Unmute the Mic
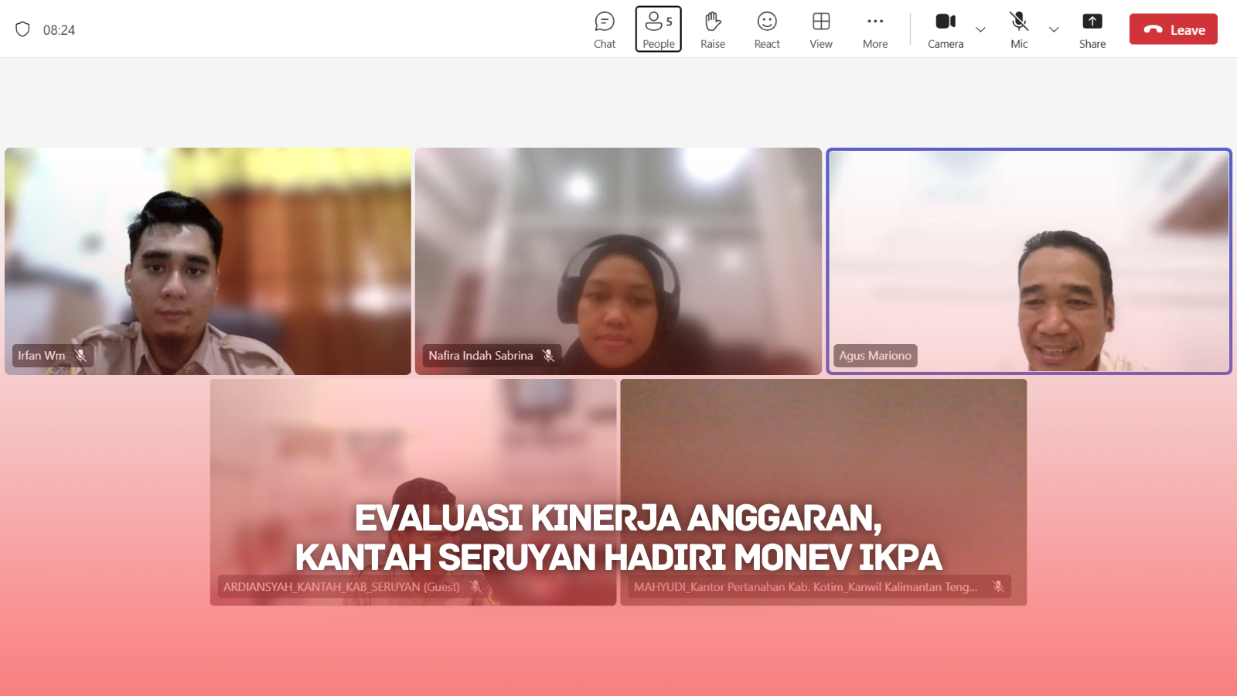 pos(1019,30)
